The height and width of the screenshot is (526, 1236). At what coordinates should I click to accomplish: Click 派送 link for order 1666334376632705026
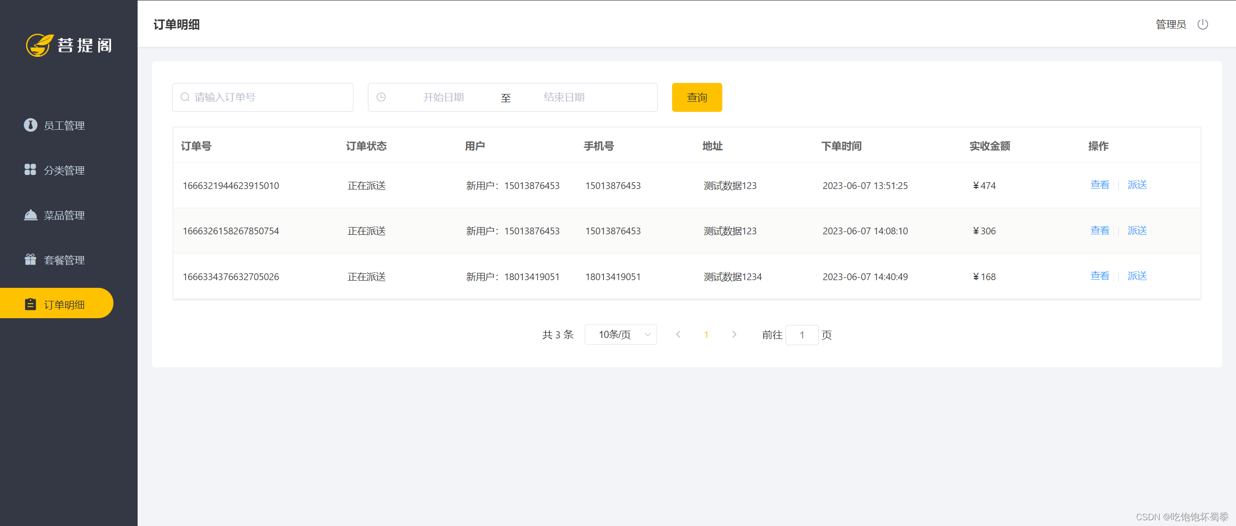pyautogui.click(x=1137, y=276)
